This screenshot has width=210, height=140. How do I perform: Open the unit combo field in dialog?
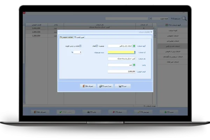(x=120, y=65)
